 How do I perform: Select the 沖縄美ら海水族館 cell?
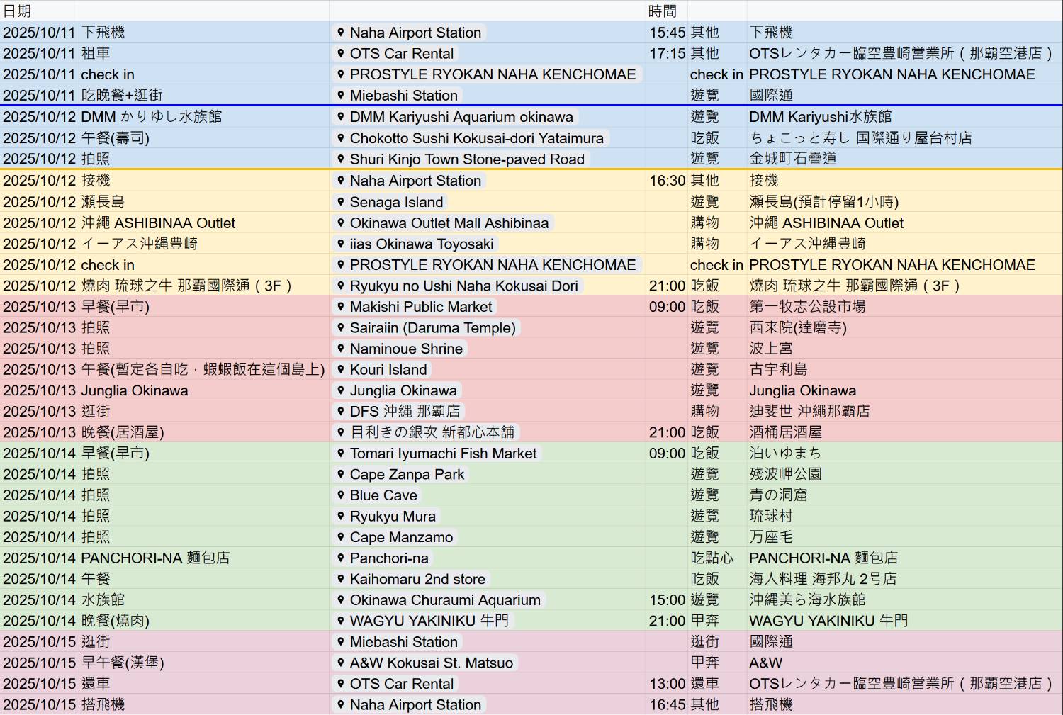905,599
